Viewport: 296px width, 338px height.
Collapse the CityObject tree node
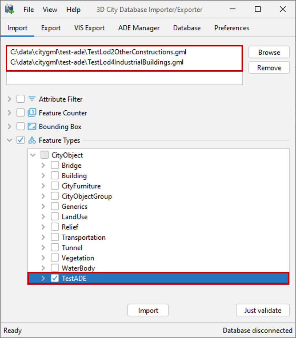click(x=33, y=155)
